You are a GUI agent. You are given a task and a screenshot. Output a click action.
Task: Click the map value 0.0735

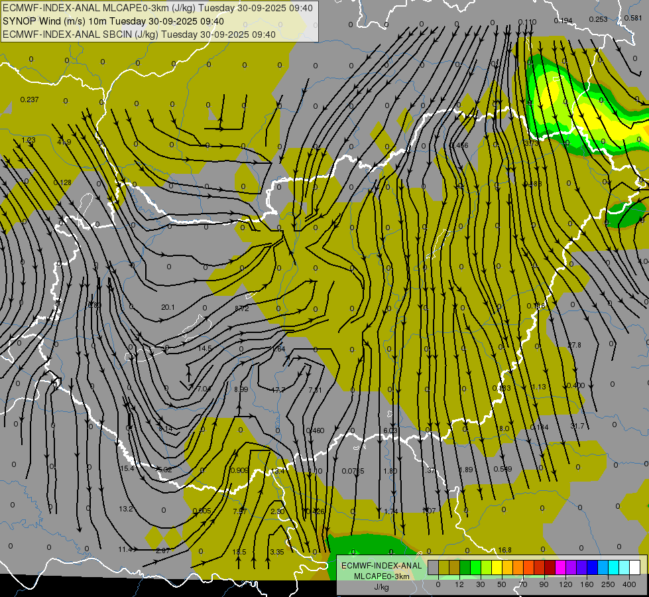pyautogui.click(x=353, y=471)
